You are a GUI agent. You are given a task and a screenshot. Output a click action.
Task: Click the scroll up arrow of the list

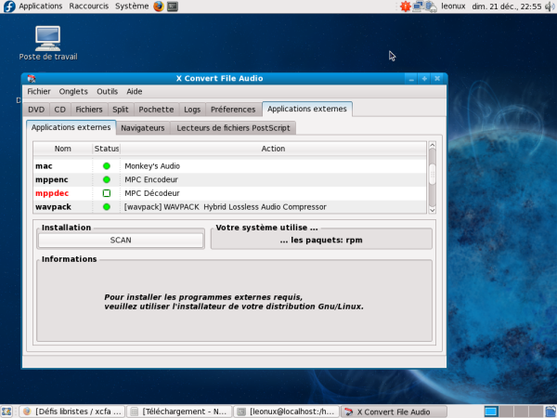pyautogui.click(x=433, y=145)
